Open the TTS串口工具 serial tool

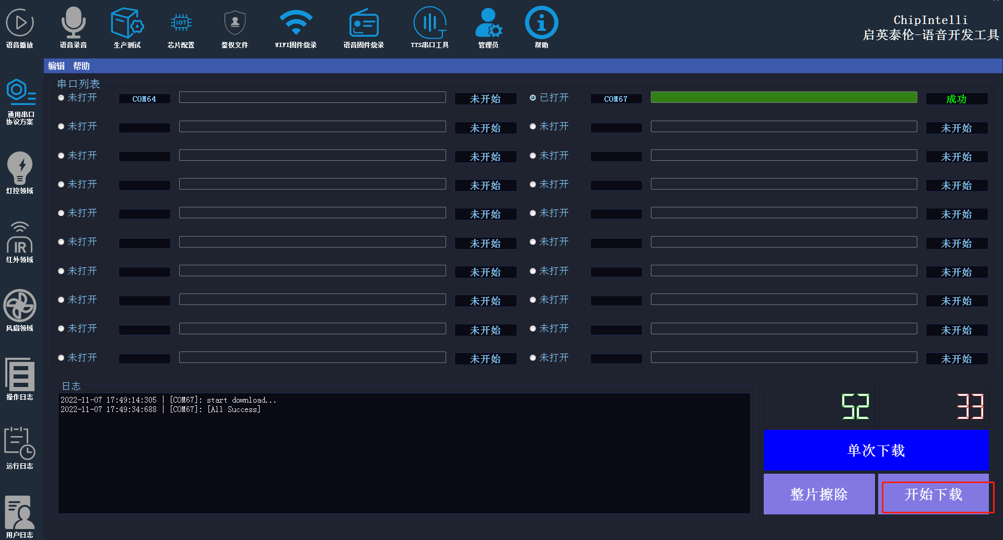tap(429, 28)
